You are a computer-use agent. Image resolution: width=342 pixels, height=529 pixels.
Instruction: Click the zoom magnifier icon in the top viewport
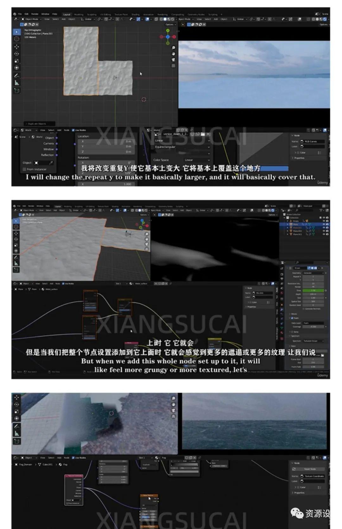click(x=173, y=48)
